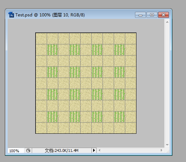
Task: Click the horizontal scrollbar right arrow
Action: point(161,150)
